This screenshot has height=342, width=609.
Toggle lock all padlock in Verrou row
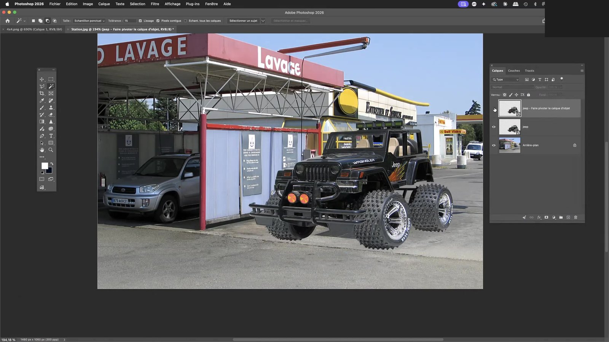pos(528,95)
